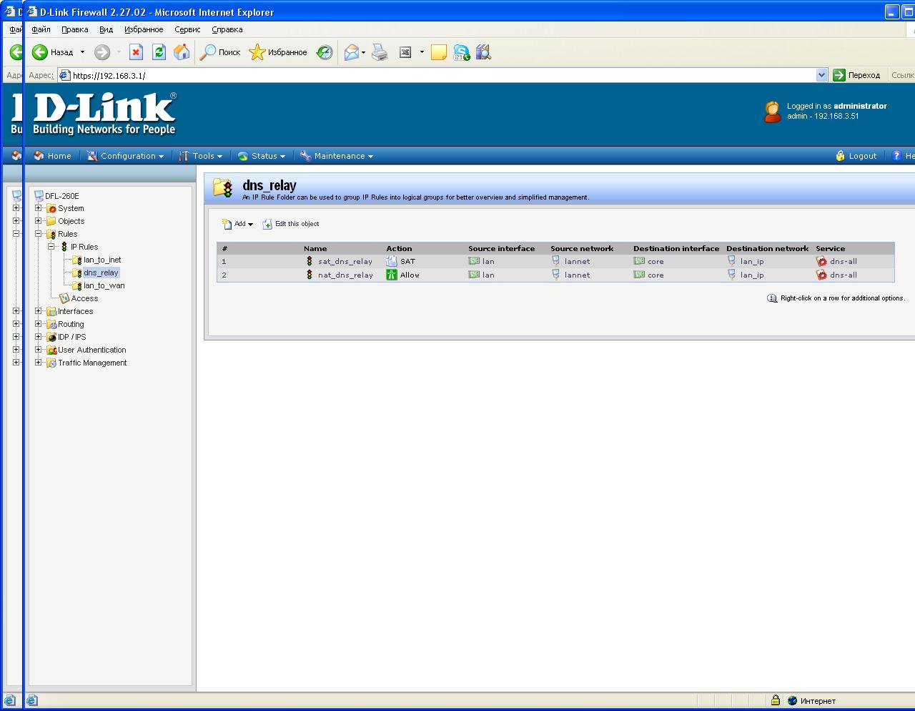Click the URL address input field
915x711 pixels.
tap(443, 75)
